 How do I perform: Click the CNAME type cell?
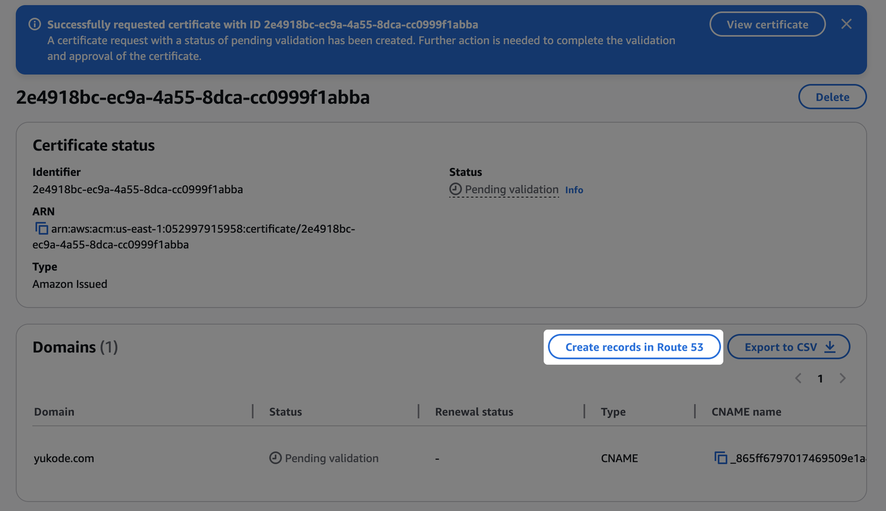coord(619,458)
